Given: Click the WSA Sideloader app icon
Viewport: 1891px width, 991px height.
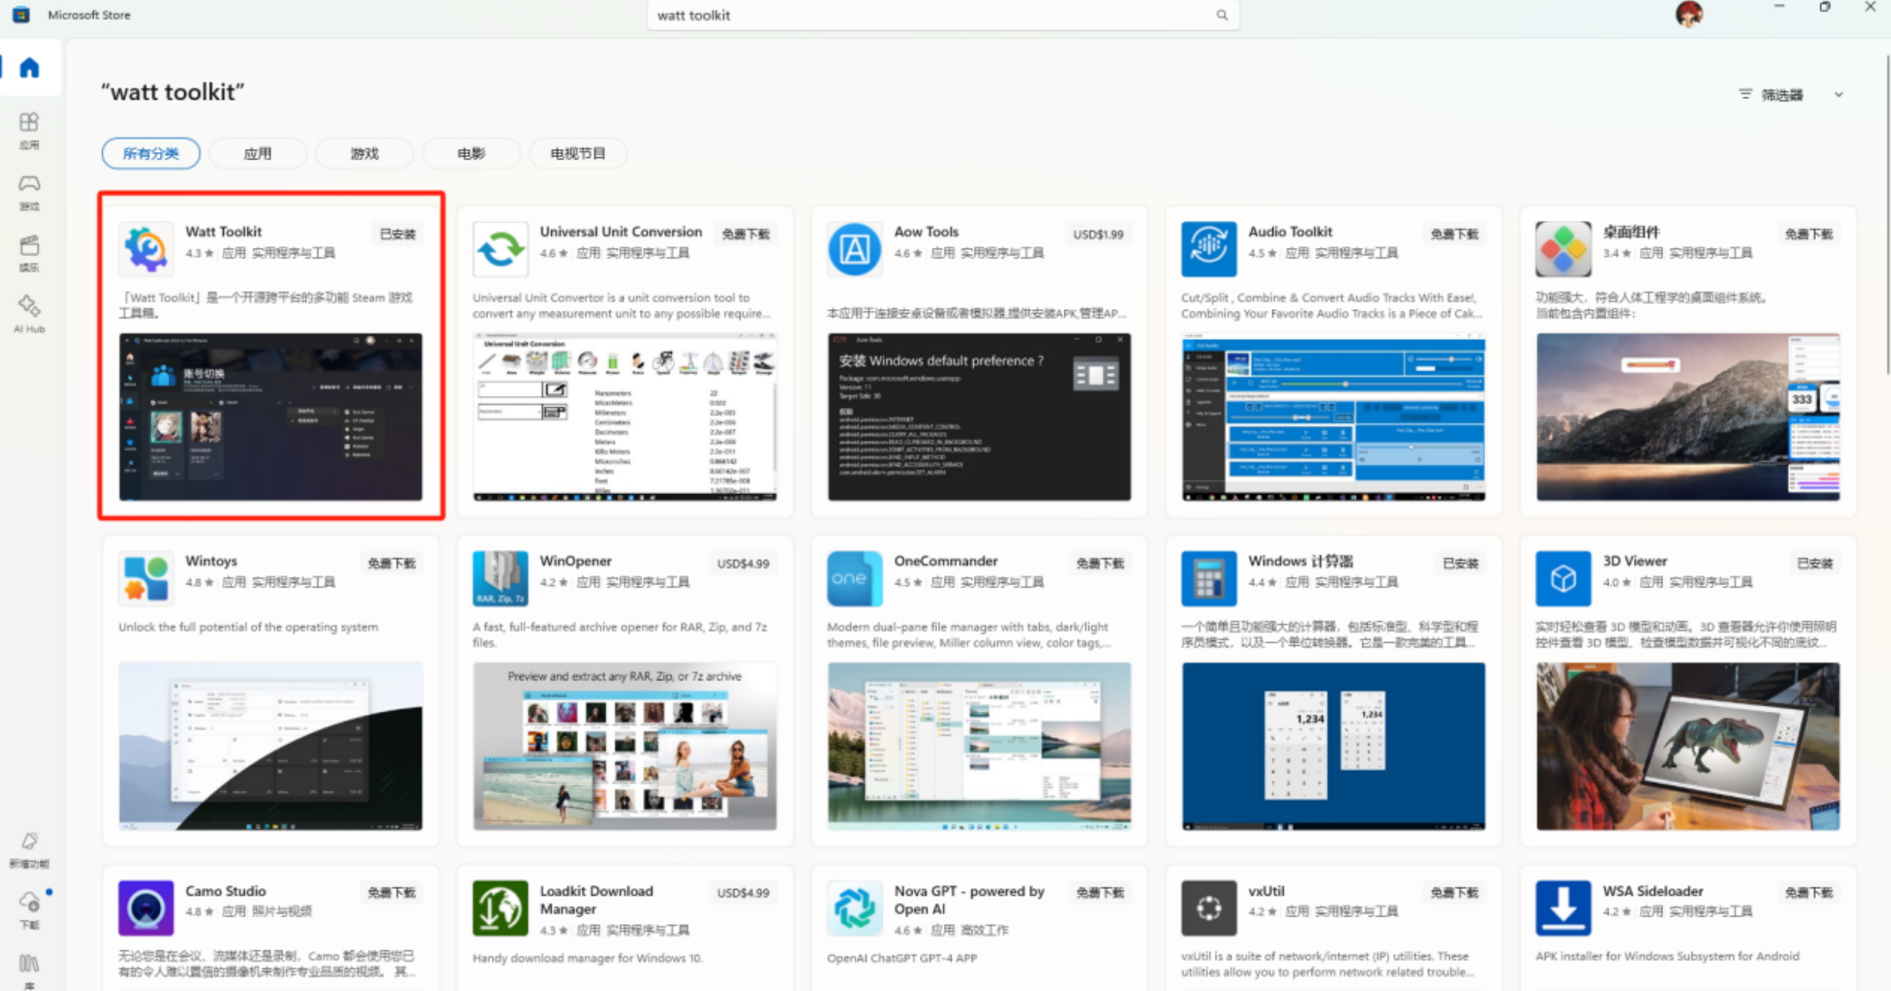Looking at the screenshot, I should (x=1563, y=907).
